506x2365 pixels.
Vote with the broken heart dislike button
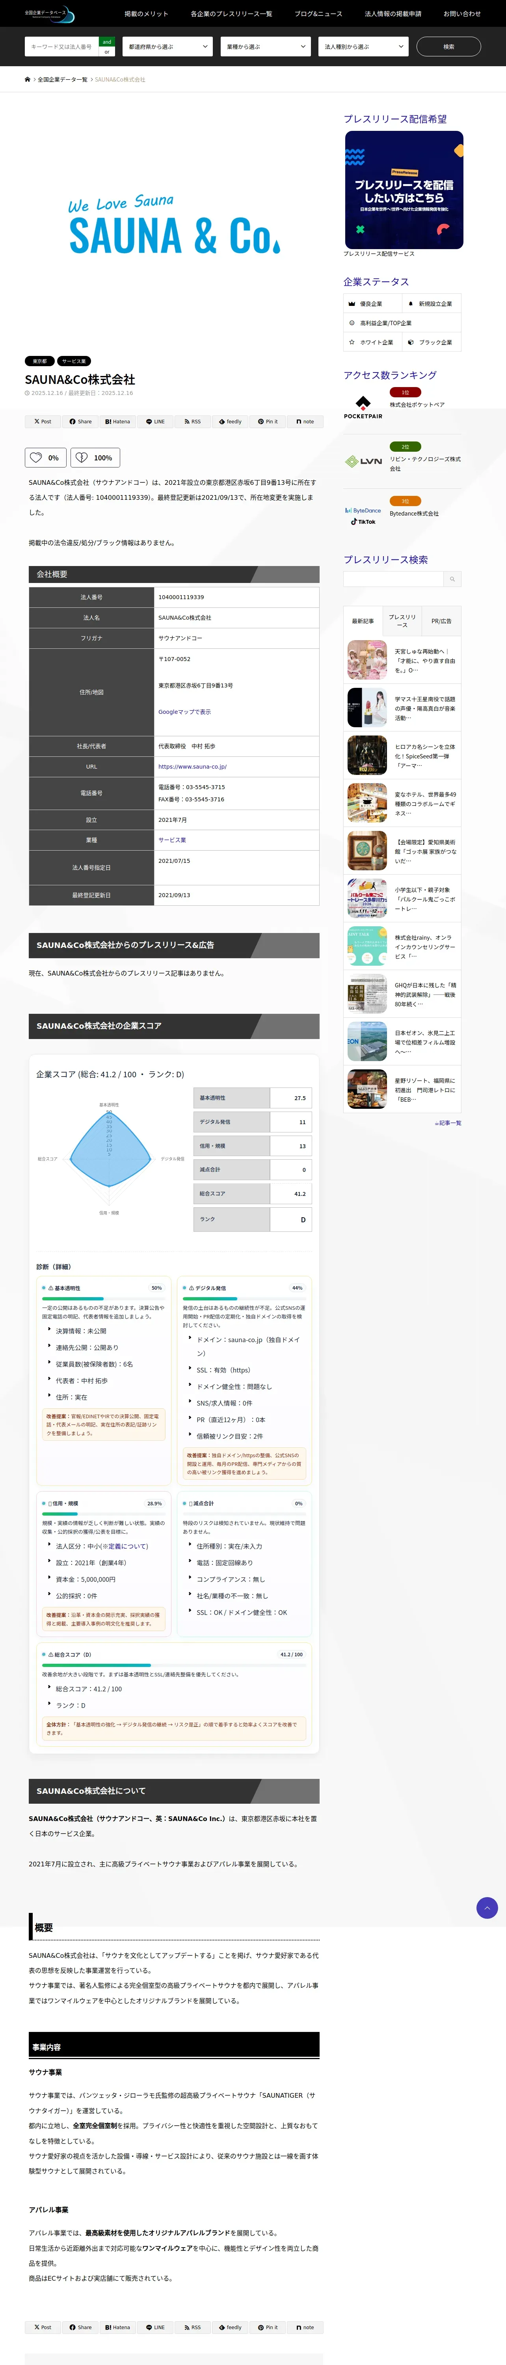[95, 457]
